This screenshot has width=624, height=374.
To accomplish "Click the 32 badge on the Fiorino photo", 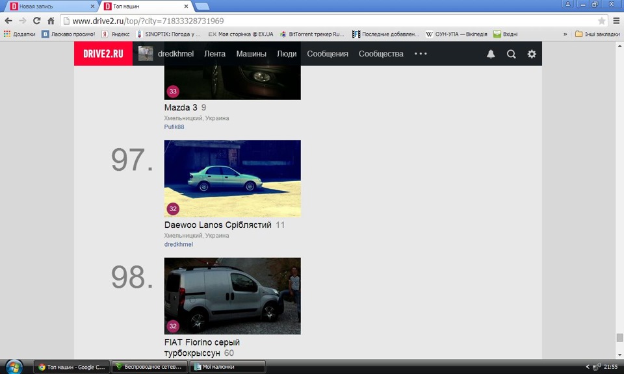I will [x=173, y=327].
